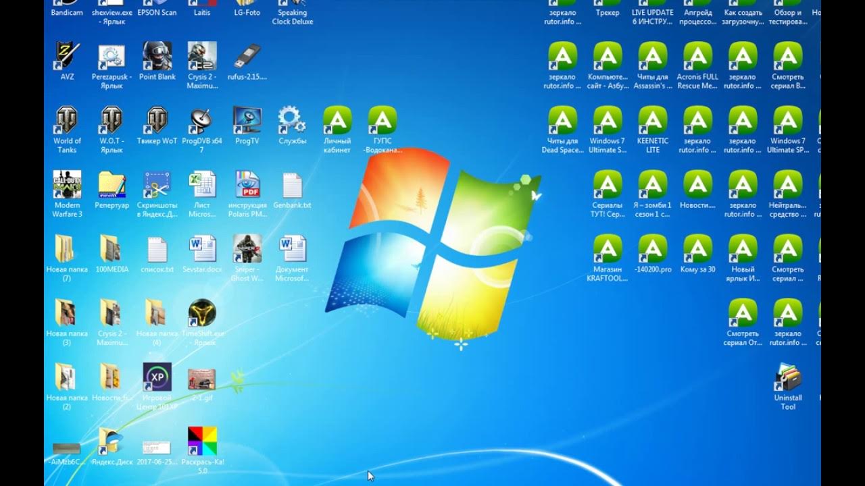
Task: Select the Как создать загрузочну... label
Action: point(743,17)
